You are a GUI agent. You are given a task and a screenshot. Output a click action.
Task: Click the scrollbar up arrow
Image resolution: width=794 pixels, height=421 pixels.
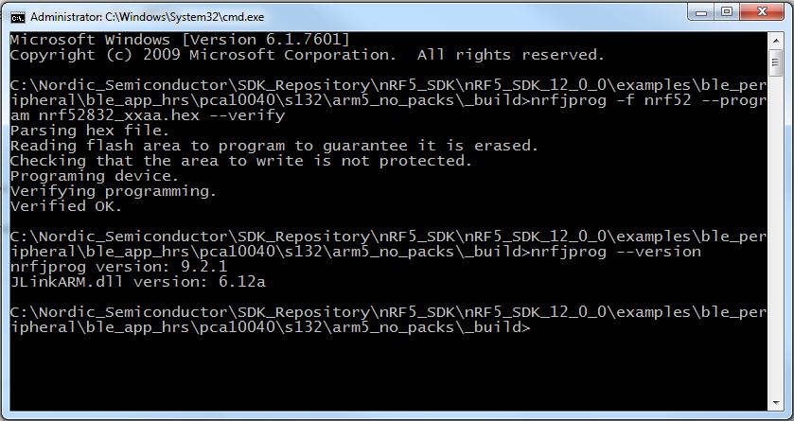tap(776, 40)
